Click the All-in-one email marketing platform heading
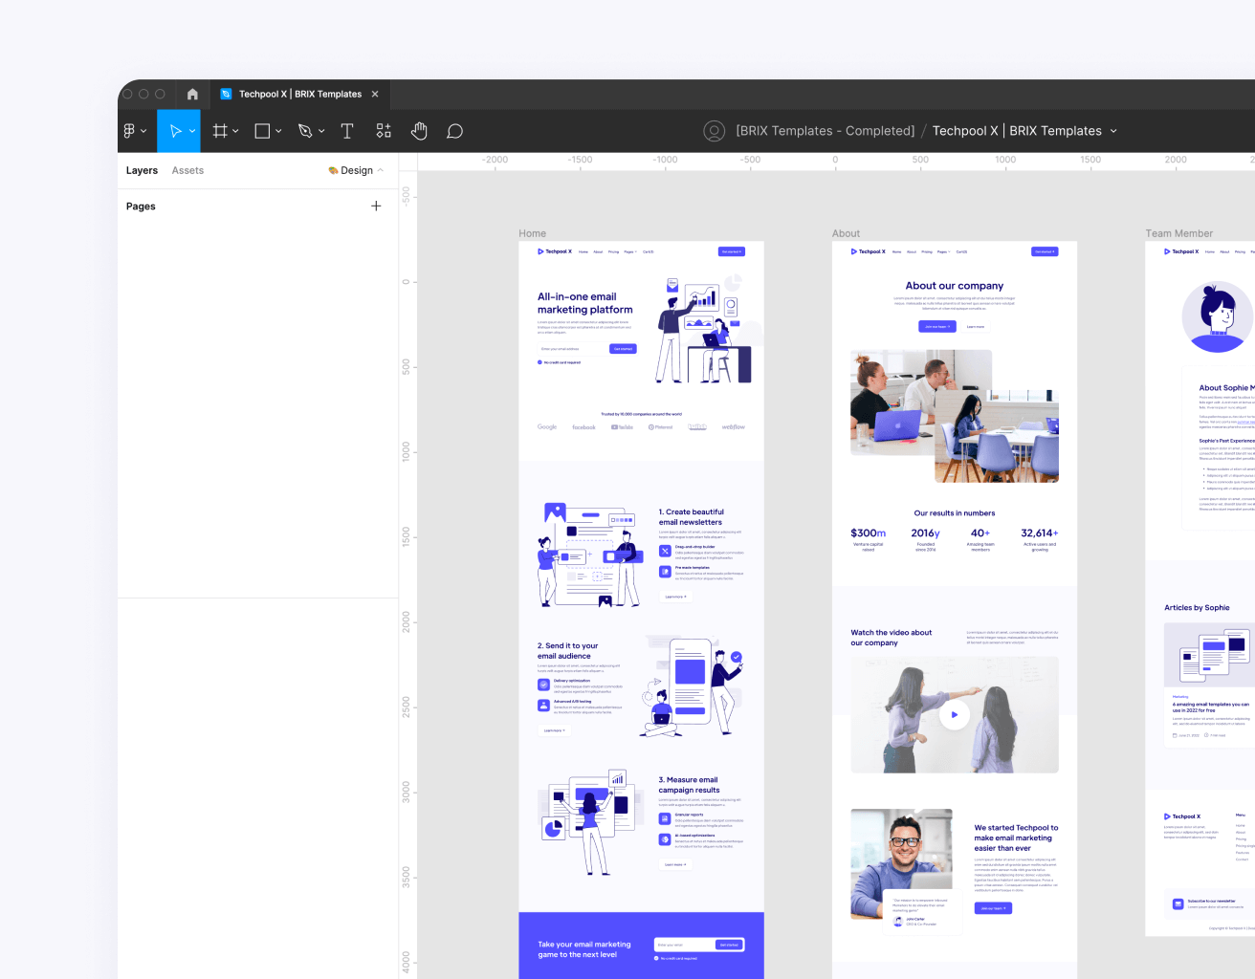Viewport: 1255px width, 979px height. click(x=585, y=303)
